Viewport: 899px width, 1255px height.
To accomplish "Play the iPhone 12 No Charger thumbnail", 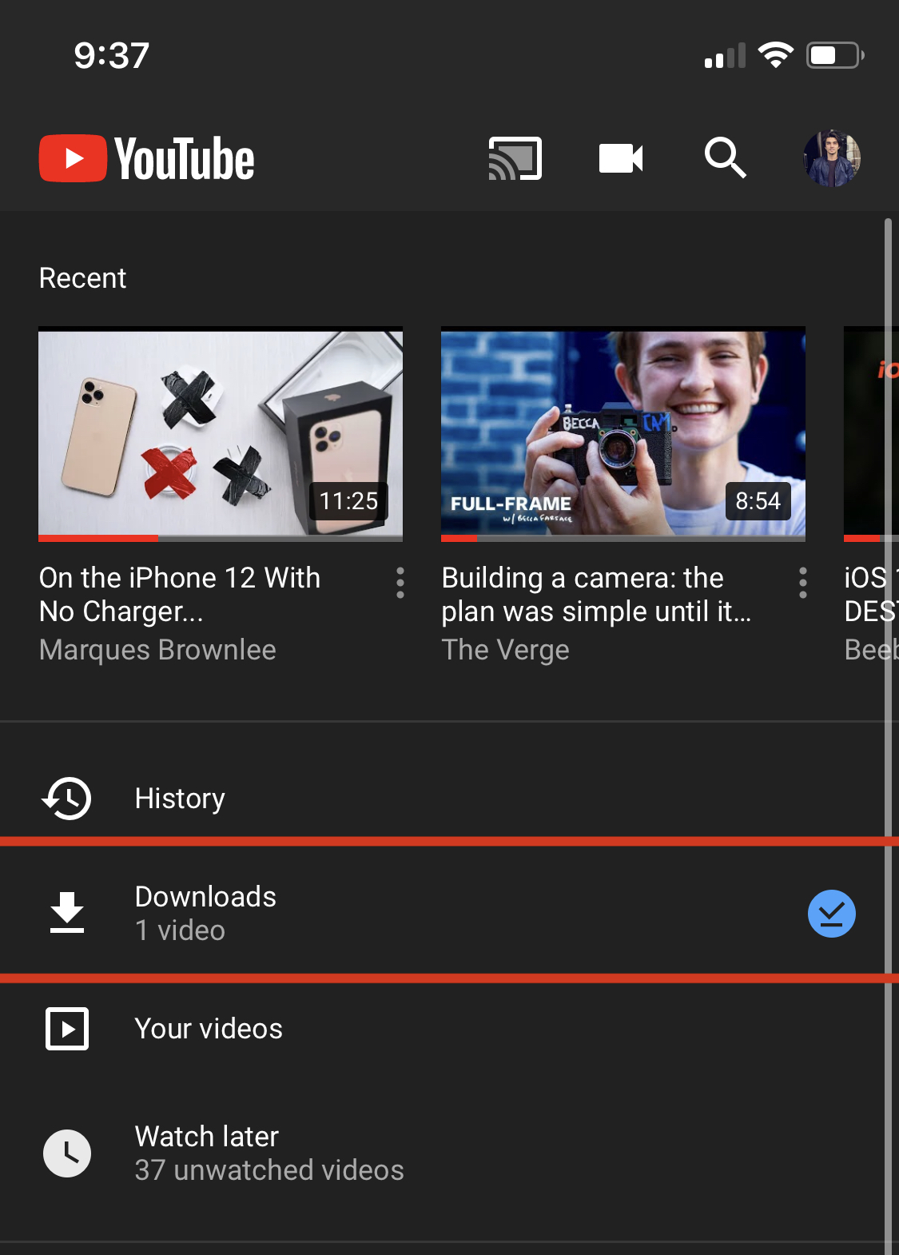I will (221, 434).
